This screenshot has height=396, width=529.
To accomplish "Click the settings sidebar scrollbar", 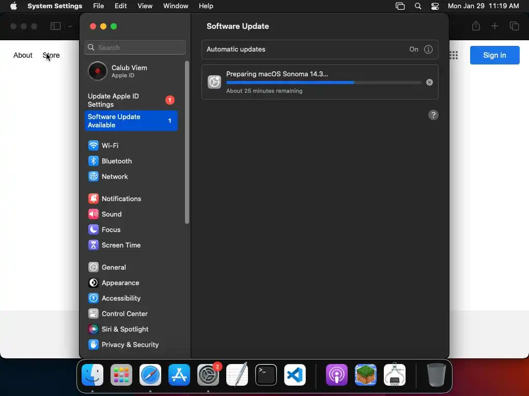I will tap(187, 142).
